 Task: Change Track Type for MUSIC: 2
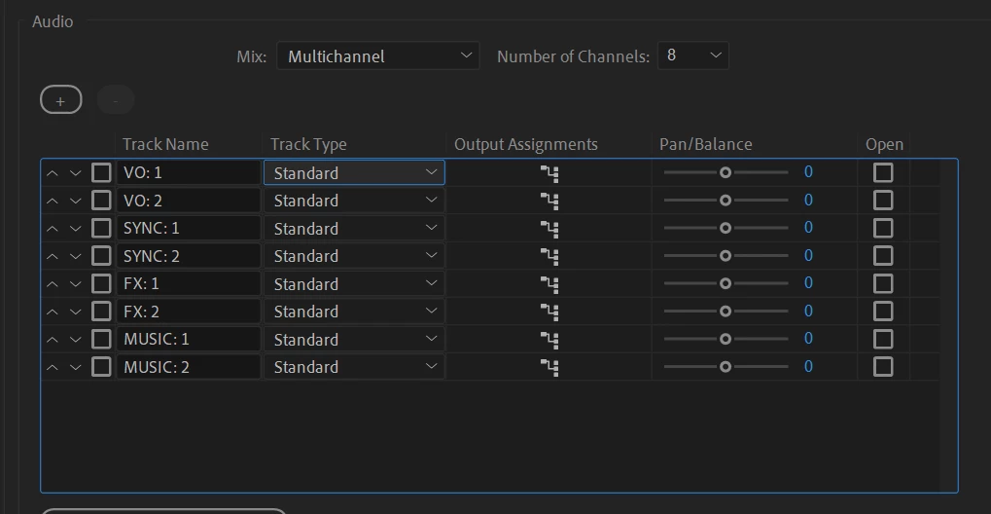pyautogui.click(x=355, y=367)
